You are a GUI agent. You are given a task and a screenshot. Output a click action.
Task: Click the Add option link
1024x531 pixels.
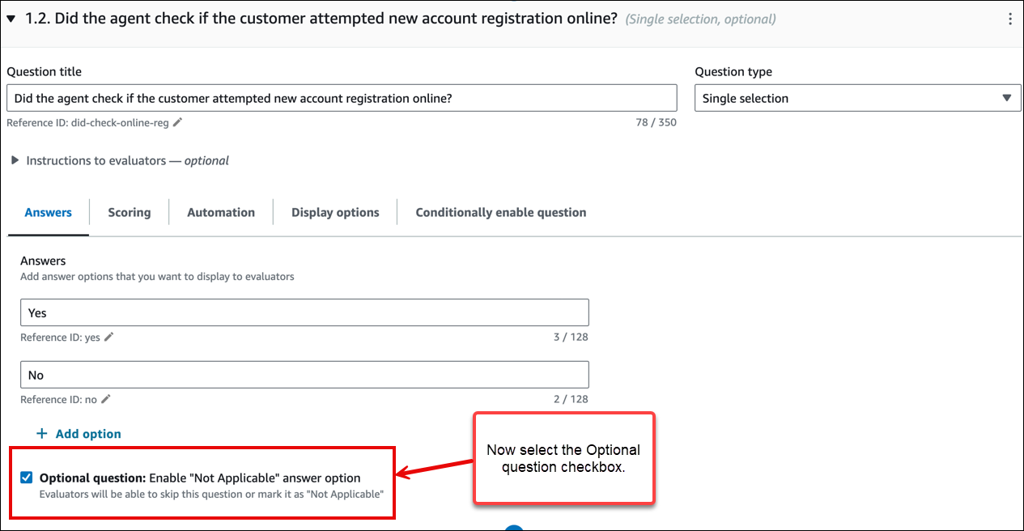[87, 433]
